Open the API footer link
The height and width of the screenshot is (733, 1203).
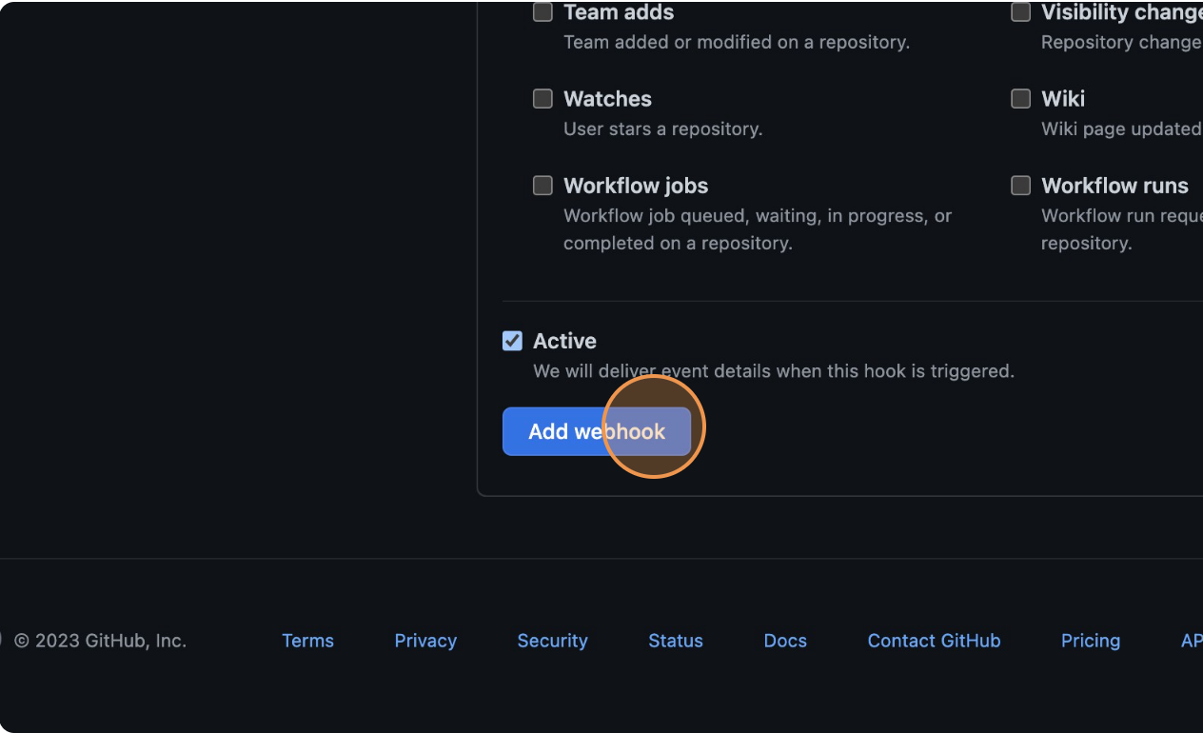coord(1193,641)
